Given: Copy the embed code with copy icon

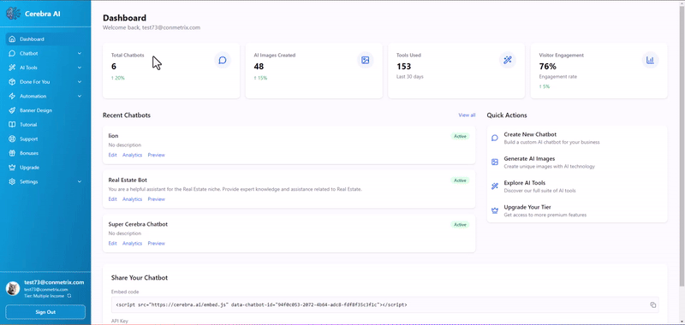Looking at the screenshot, I should 653,305.
